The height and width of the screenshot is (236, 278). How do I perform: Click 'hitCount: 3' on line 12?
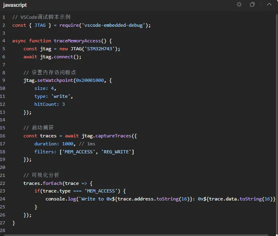click(x=50, y=104)
